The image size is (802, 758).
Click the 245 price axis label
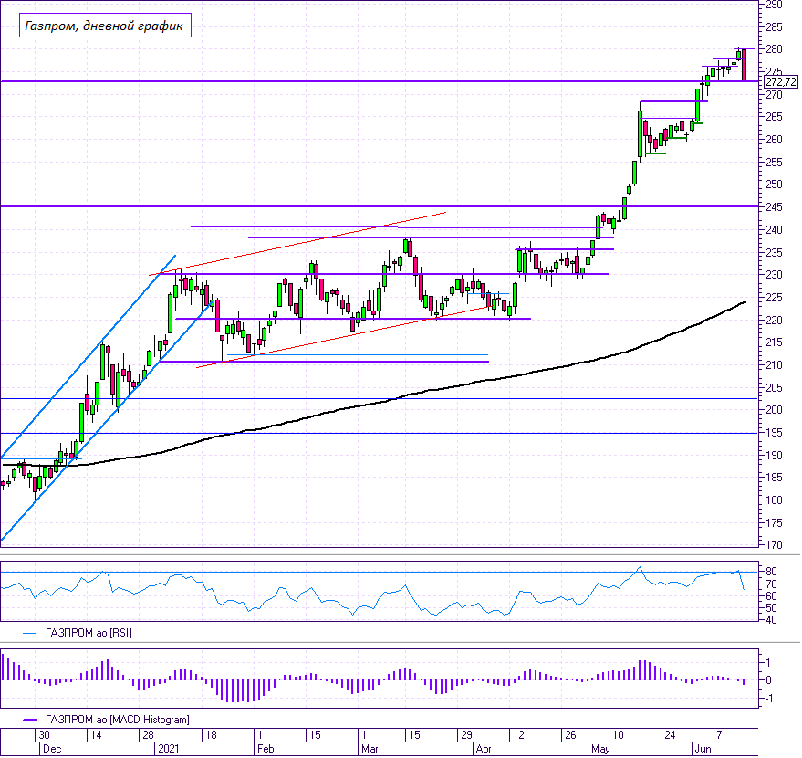(774, 207)
